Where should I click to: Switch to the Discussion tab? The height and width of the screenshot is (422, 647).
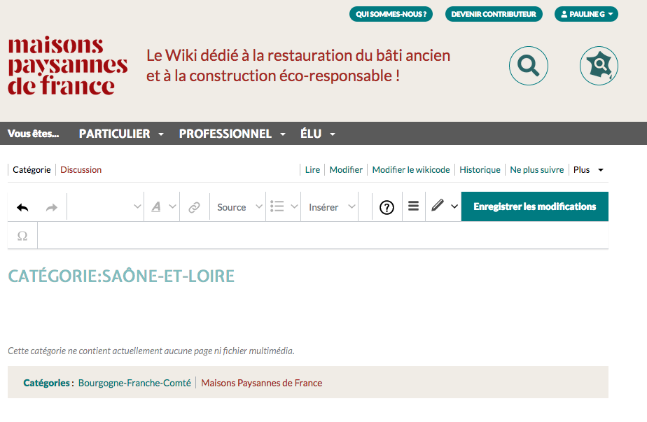81,169
